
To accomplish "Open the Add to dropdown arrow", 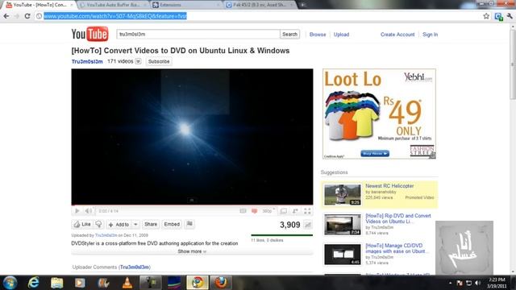I will tap(135, 224).
